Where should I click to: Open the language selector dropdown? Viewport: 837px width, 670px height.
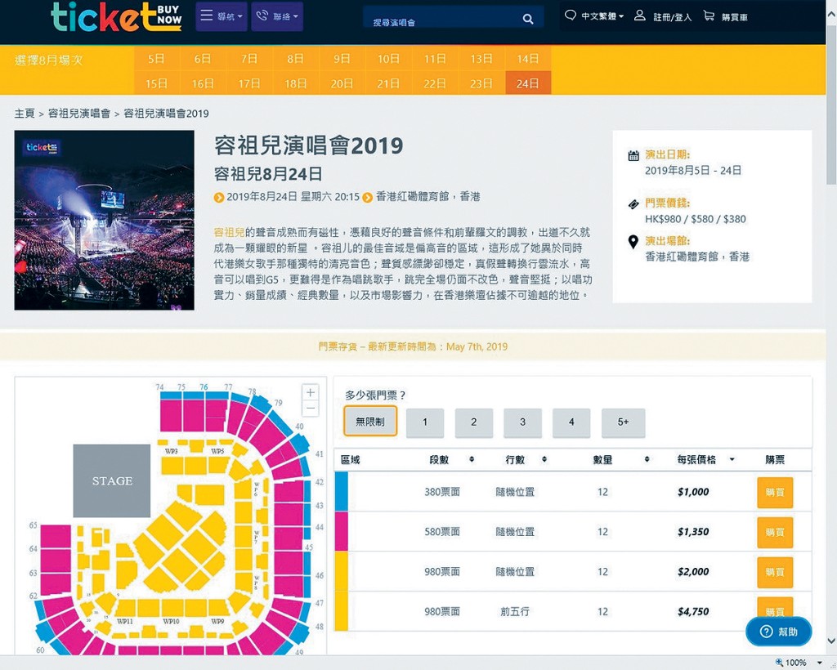(x=595, y=16)
